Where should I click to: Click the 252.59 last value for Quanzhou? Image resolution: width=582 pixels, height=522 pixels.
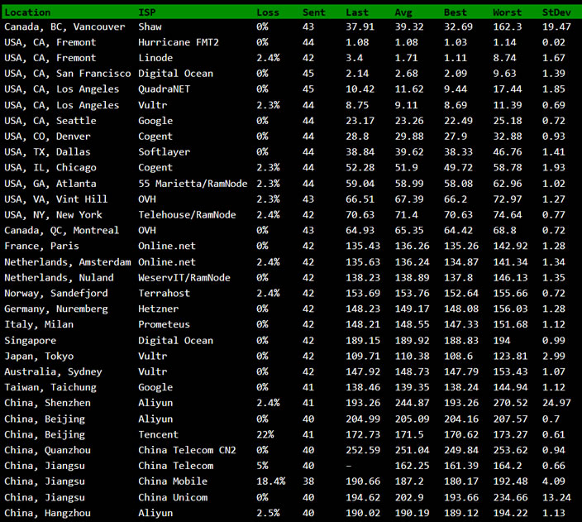(x=363, y=450)
